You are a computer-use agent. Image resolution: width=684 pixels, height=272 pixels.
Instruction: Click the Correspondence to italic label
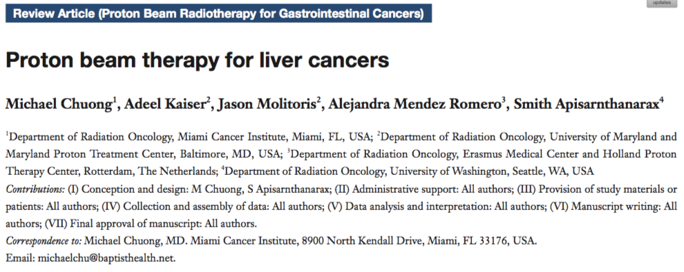44,241
